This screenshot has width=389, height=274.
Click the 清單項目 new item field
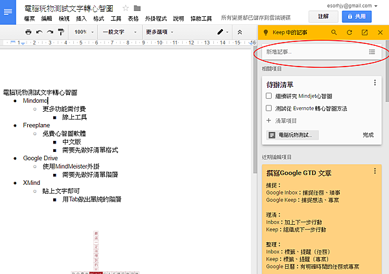(x=286, y=121)
